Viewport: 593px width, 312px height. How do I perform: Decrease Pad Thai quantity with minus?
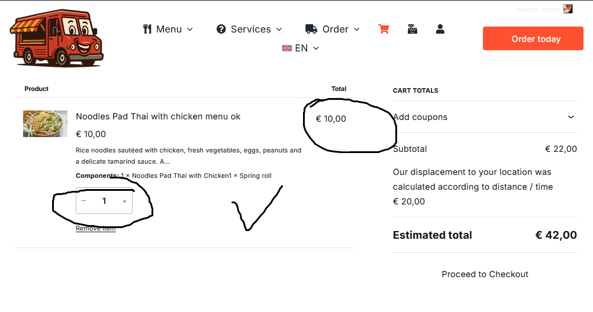84,201
